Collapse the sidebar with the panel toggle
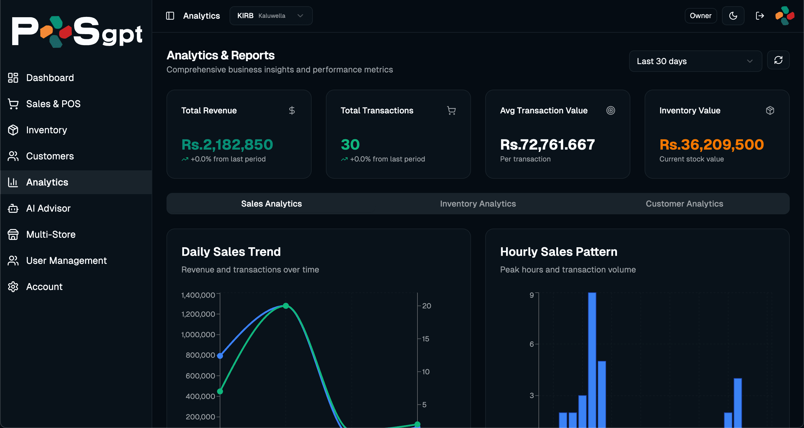 [x=170, y=15]
